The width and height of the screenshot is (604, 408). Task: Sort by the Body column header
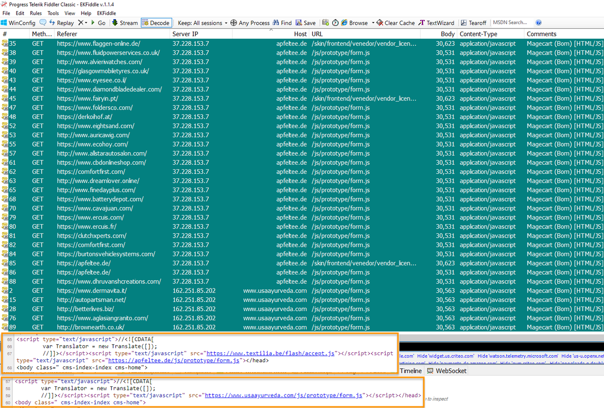(438, 34)
